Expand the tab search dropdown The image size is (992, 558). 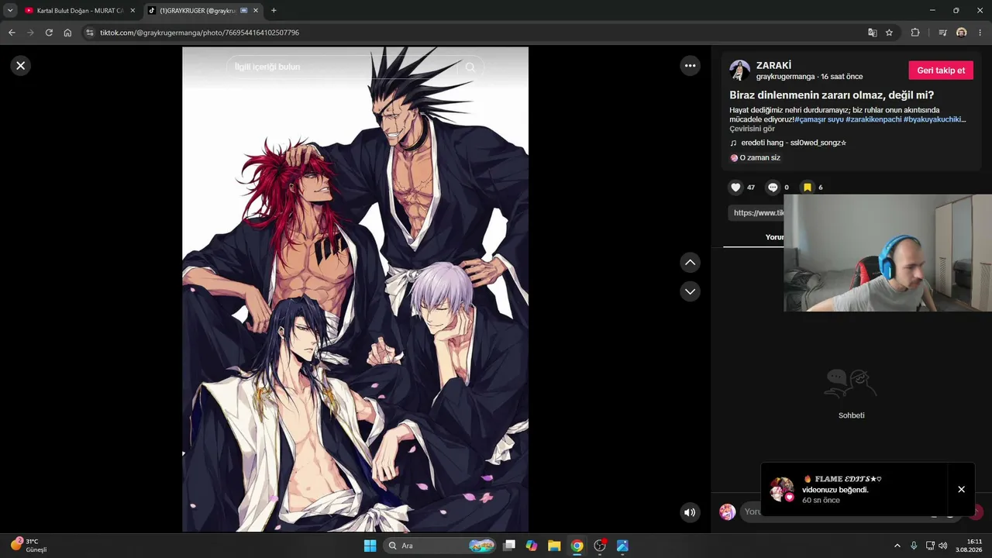click(10, 11)
